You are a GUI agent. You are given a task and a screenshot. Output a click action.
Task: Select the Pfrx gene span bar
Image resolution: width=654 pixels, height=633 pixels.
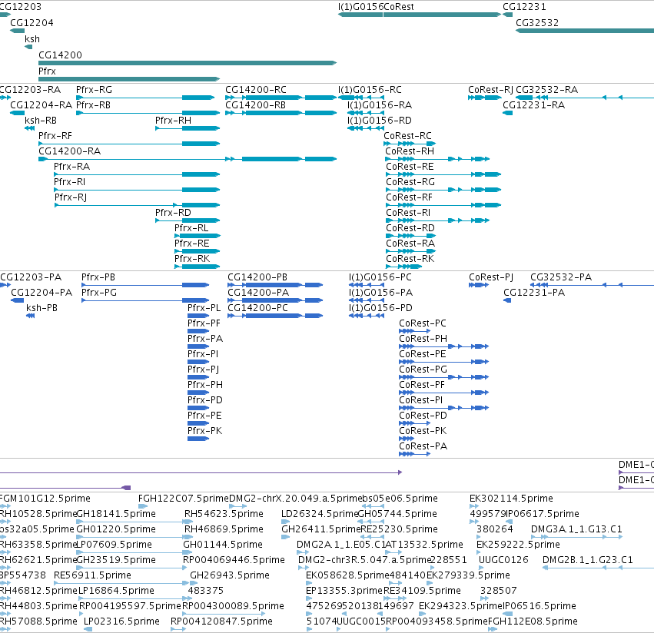pyautogui.click(x=129, y=79)
